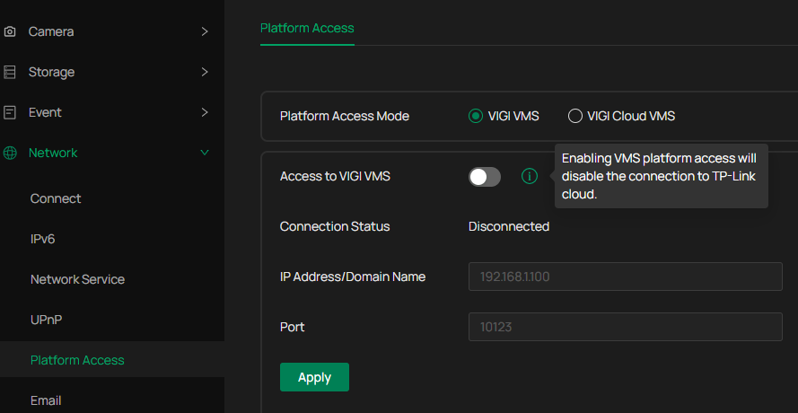Click the Port input field
Screen dimensions: 798x413
tap(625, 327)
